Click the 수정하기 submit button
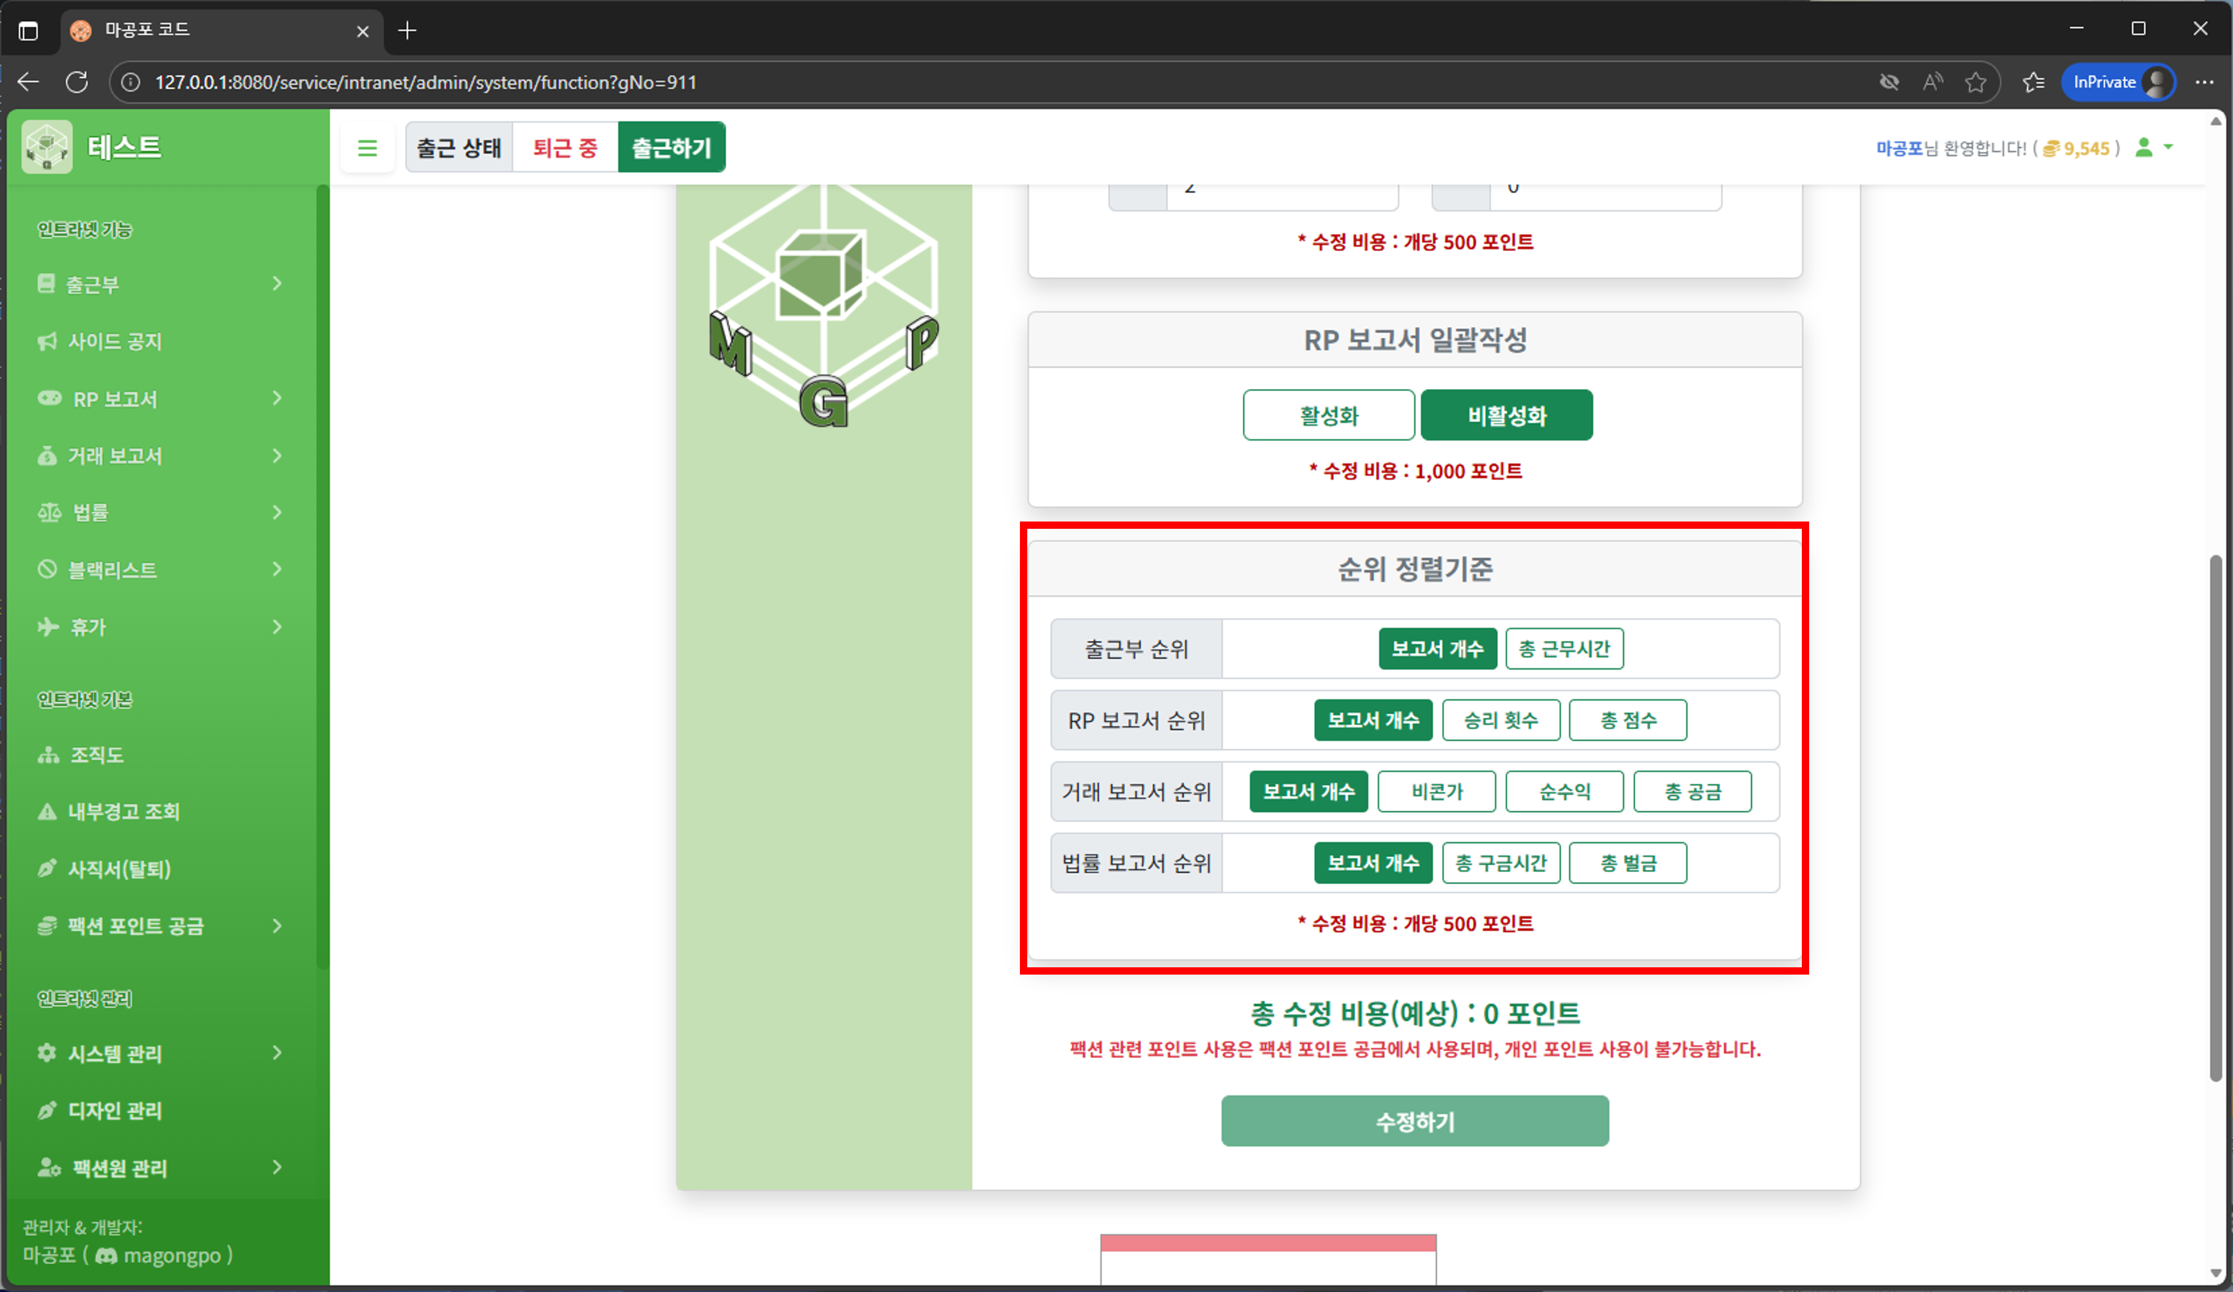This screenshot has width=2233, height=1292. [x=1414, y=1121]
